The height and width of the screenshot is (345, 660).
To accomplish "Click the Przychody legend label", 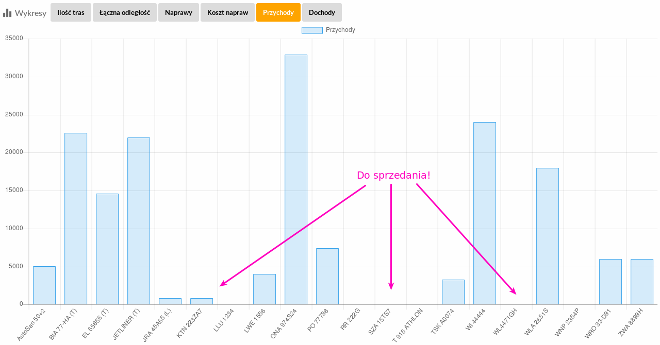I will [x=340, y=30].
